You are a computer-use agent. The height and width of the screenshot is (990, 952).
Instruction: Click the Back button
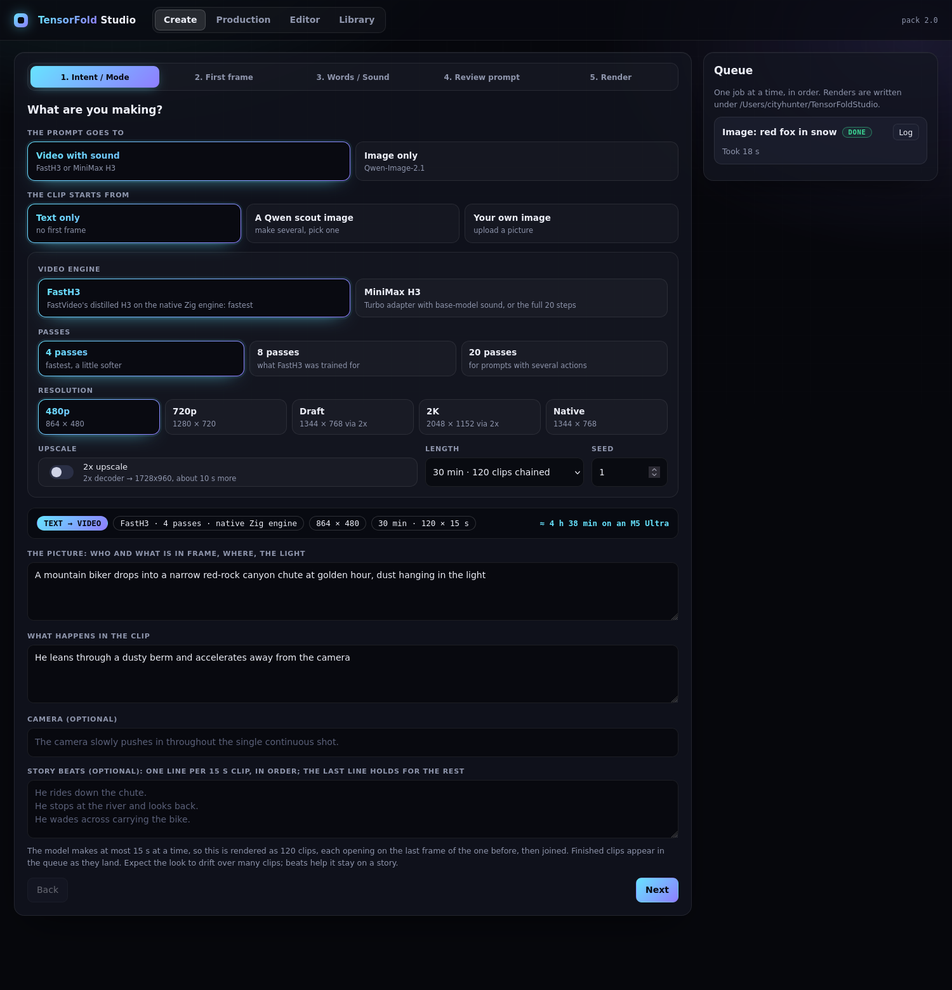coord(48,890)
